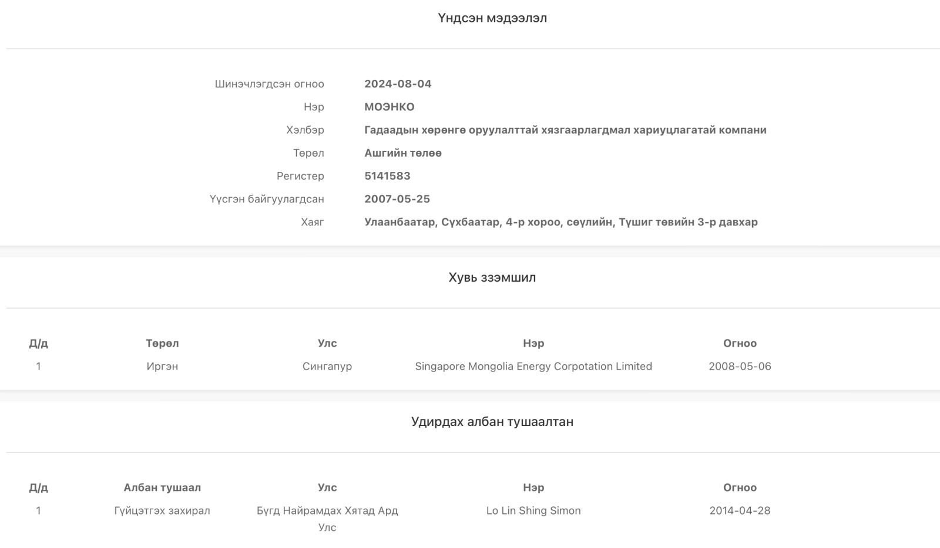Click the 'Удирдах албан тушаалтан' section heading
Screen dimensions: 940x548
coord(492,422)
